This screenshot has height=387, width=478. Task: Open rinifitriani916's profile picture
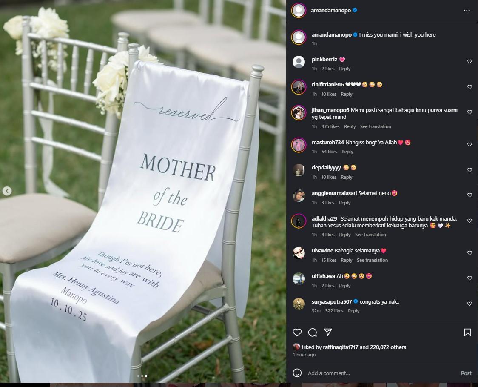[299, 87]
